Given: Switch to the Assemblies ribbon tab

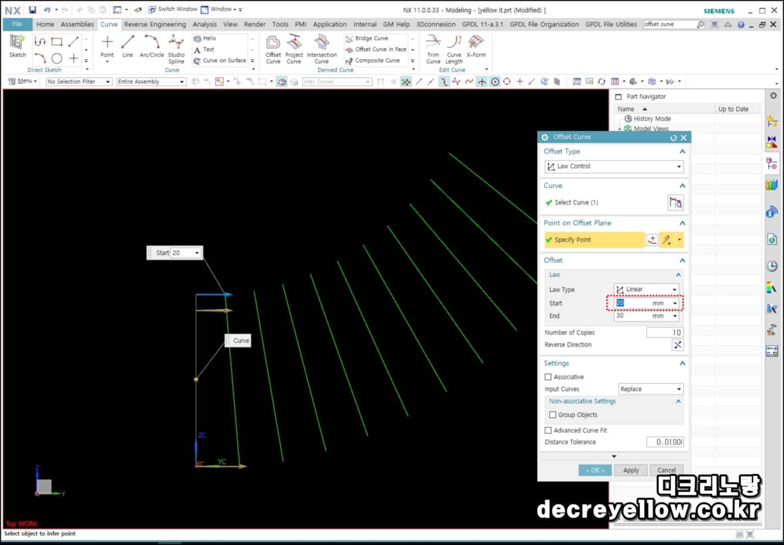Looking at the screenshot, I should (77, 24).
